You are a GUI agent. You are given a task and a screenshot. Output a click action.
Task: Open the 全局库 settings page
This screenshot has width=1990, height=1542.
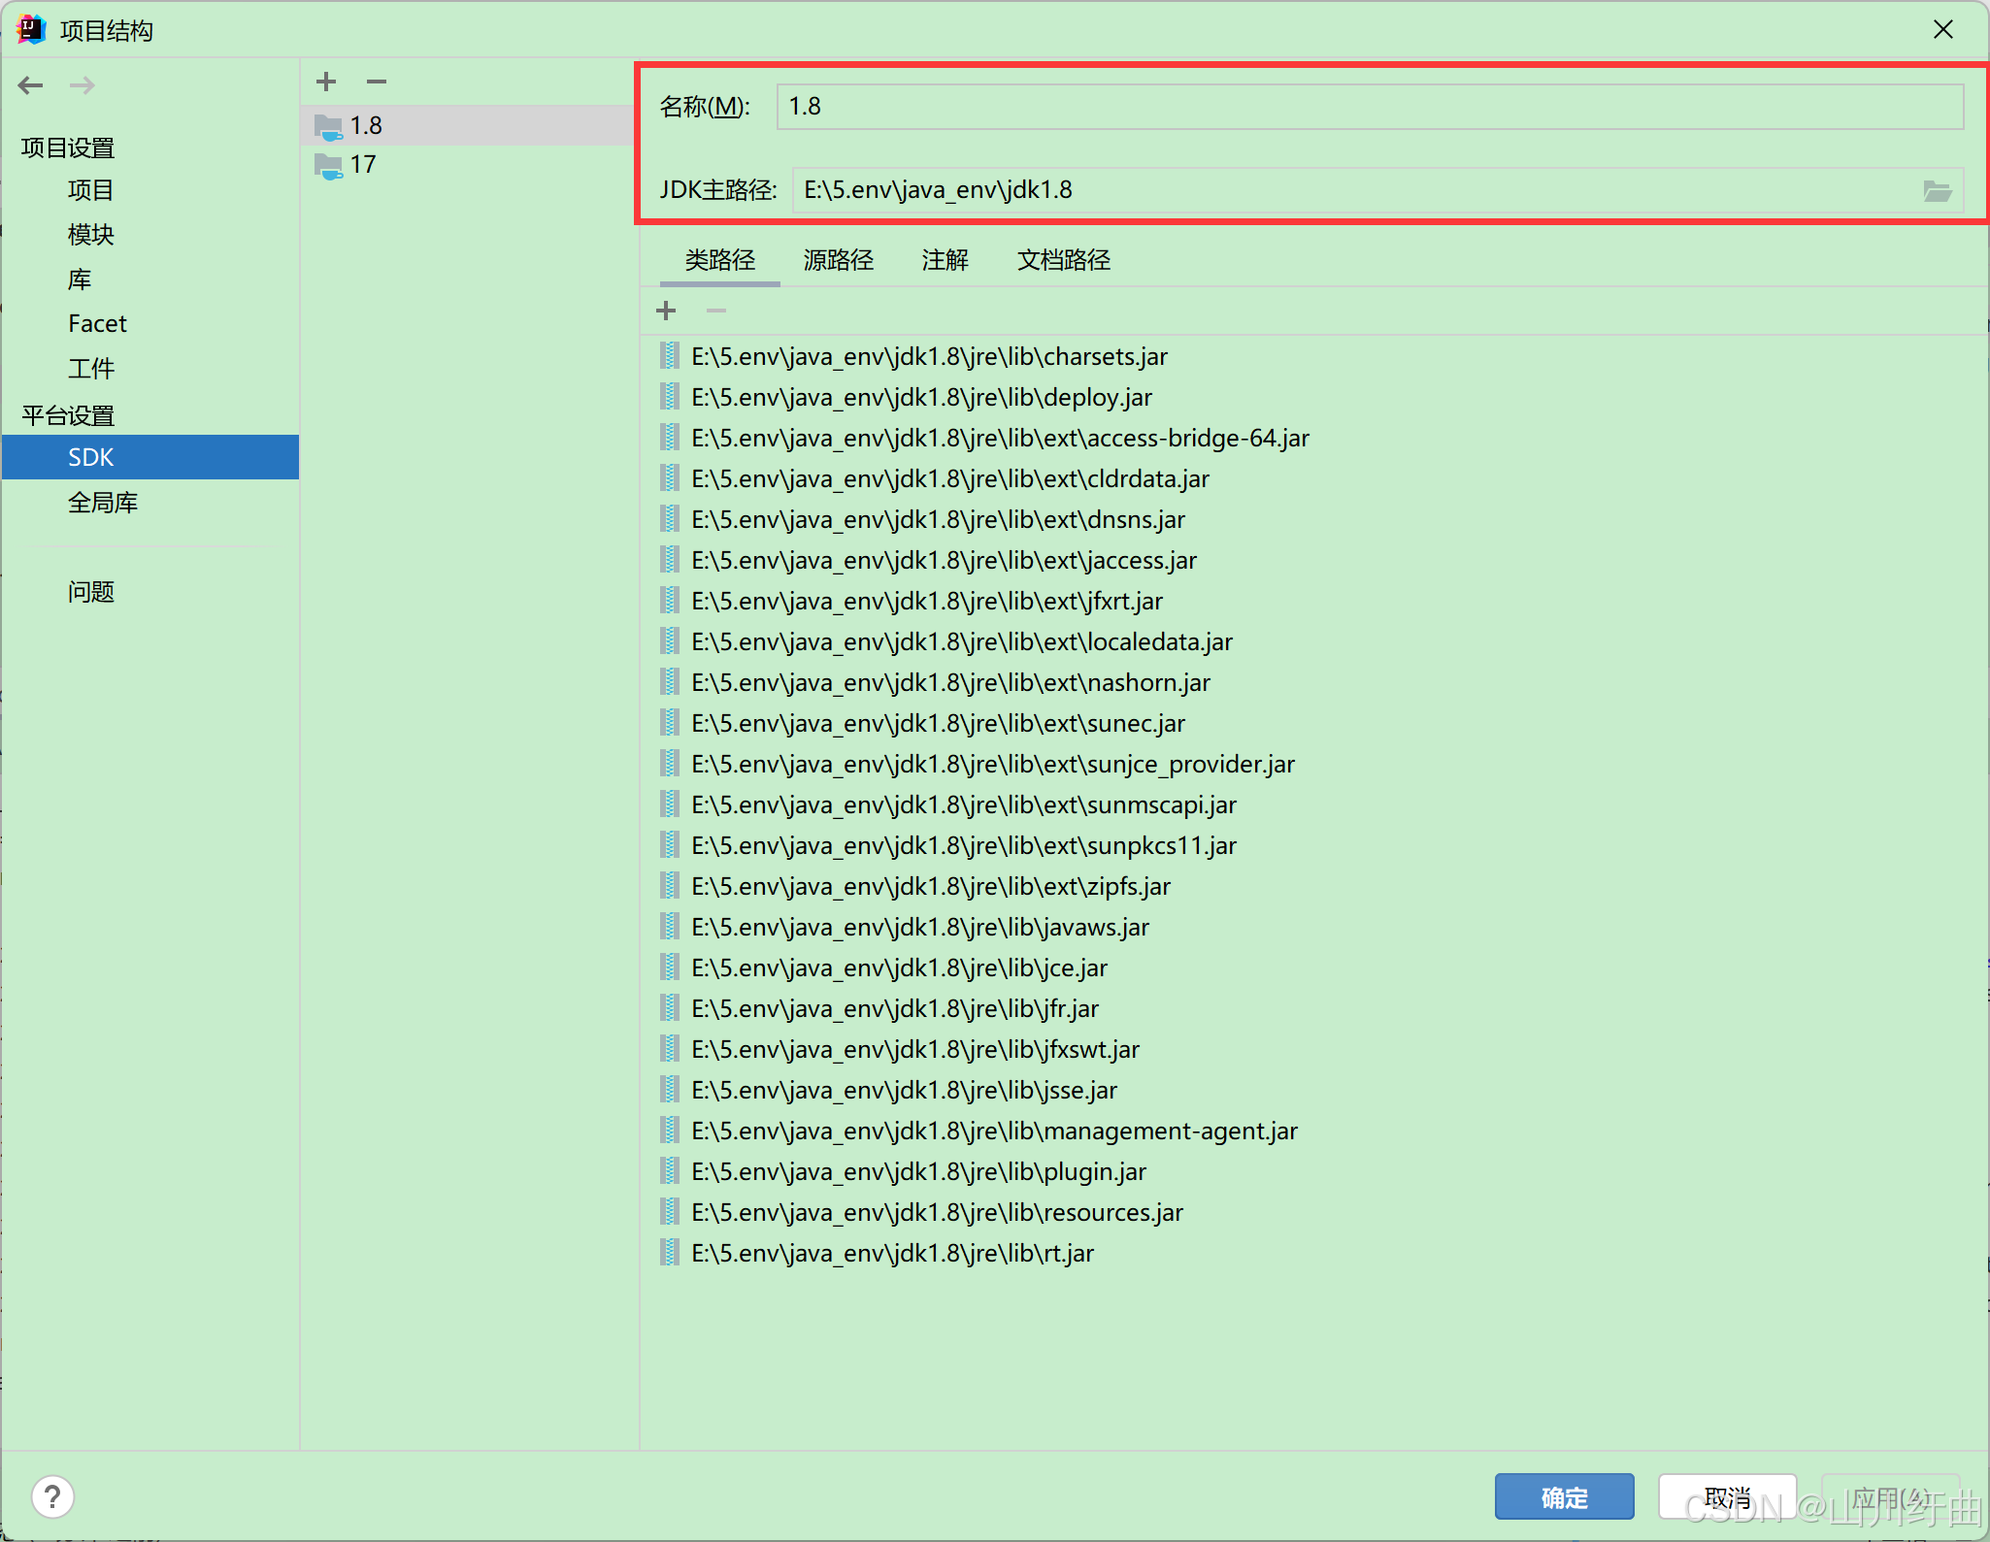(103, 503)
